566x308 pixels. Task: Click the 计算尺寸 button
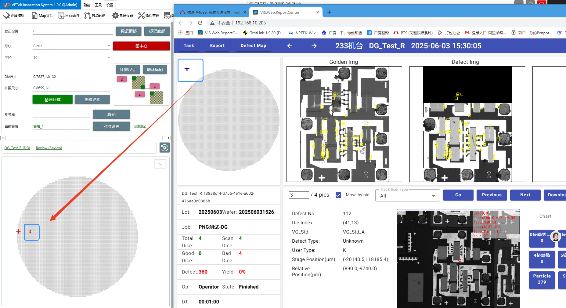[x=128, y=70]
